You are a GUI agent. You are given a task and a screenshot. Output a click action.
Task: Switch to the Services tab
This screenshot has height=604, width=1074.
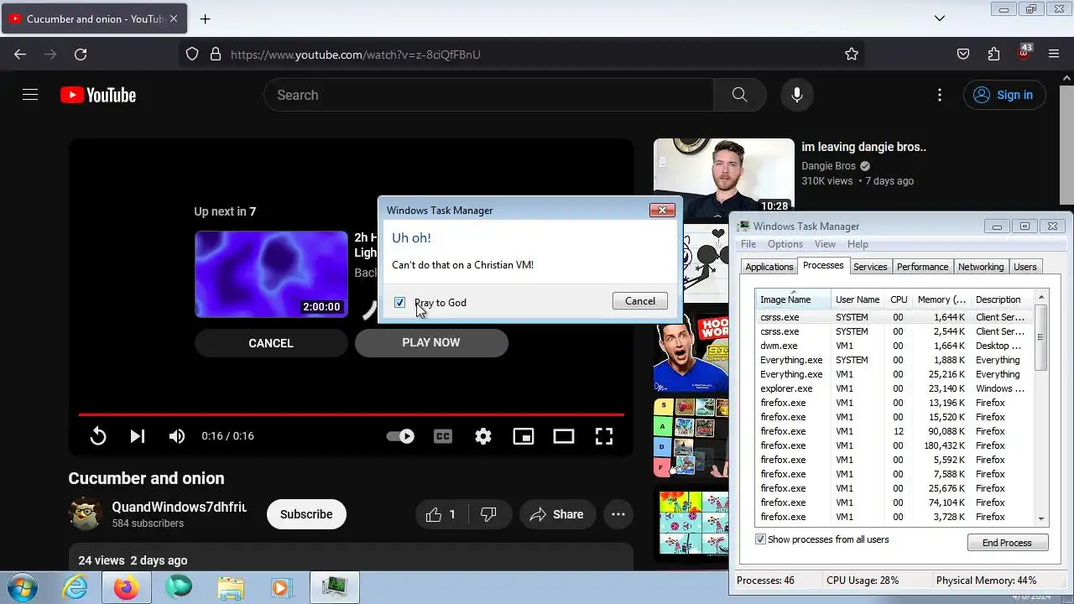tap(870, 267)
